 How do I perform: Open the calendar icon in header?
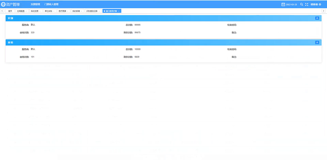[x=283, y=4]
